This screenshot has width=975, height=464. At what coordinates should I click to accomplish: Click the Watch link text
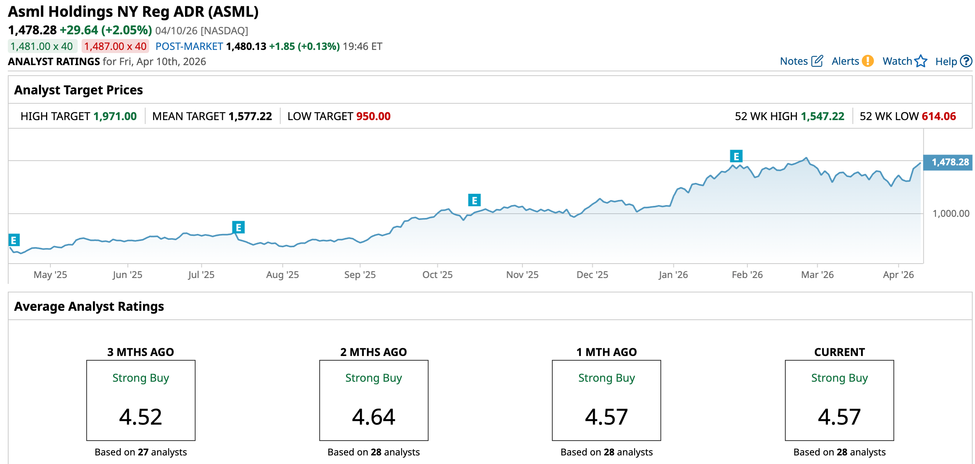click(x=897, y=61)
